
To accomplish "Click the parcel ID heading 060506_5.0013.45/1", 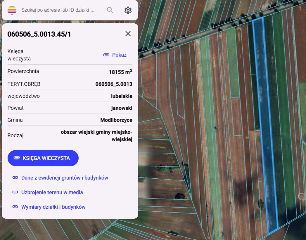I will [39, 34].
